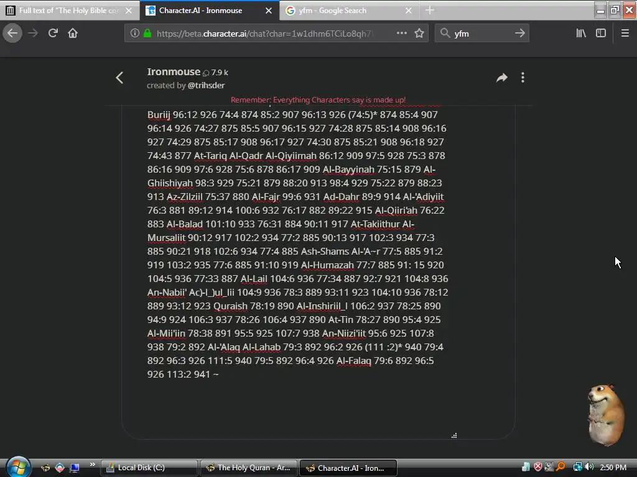Launch the first quick launch taskbar icon
This screenshot has width=637, height=477.
[45, 468]
